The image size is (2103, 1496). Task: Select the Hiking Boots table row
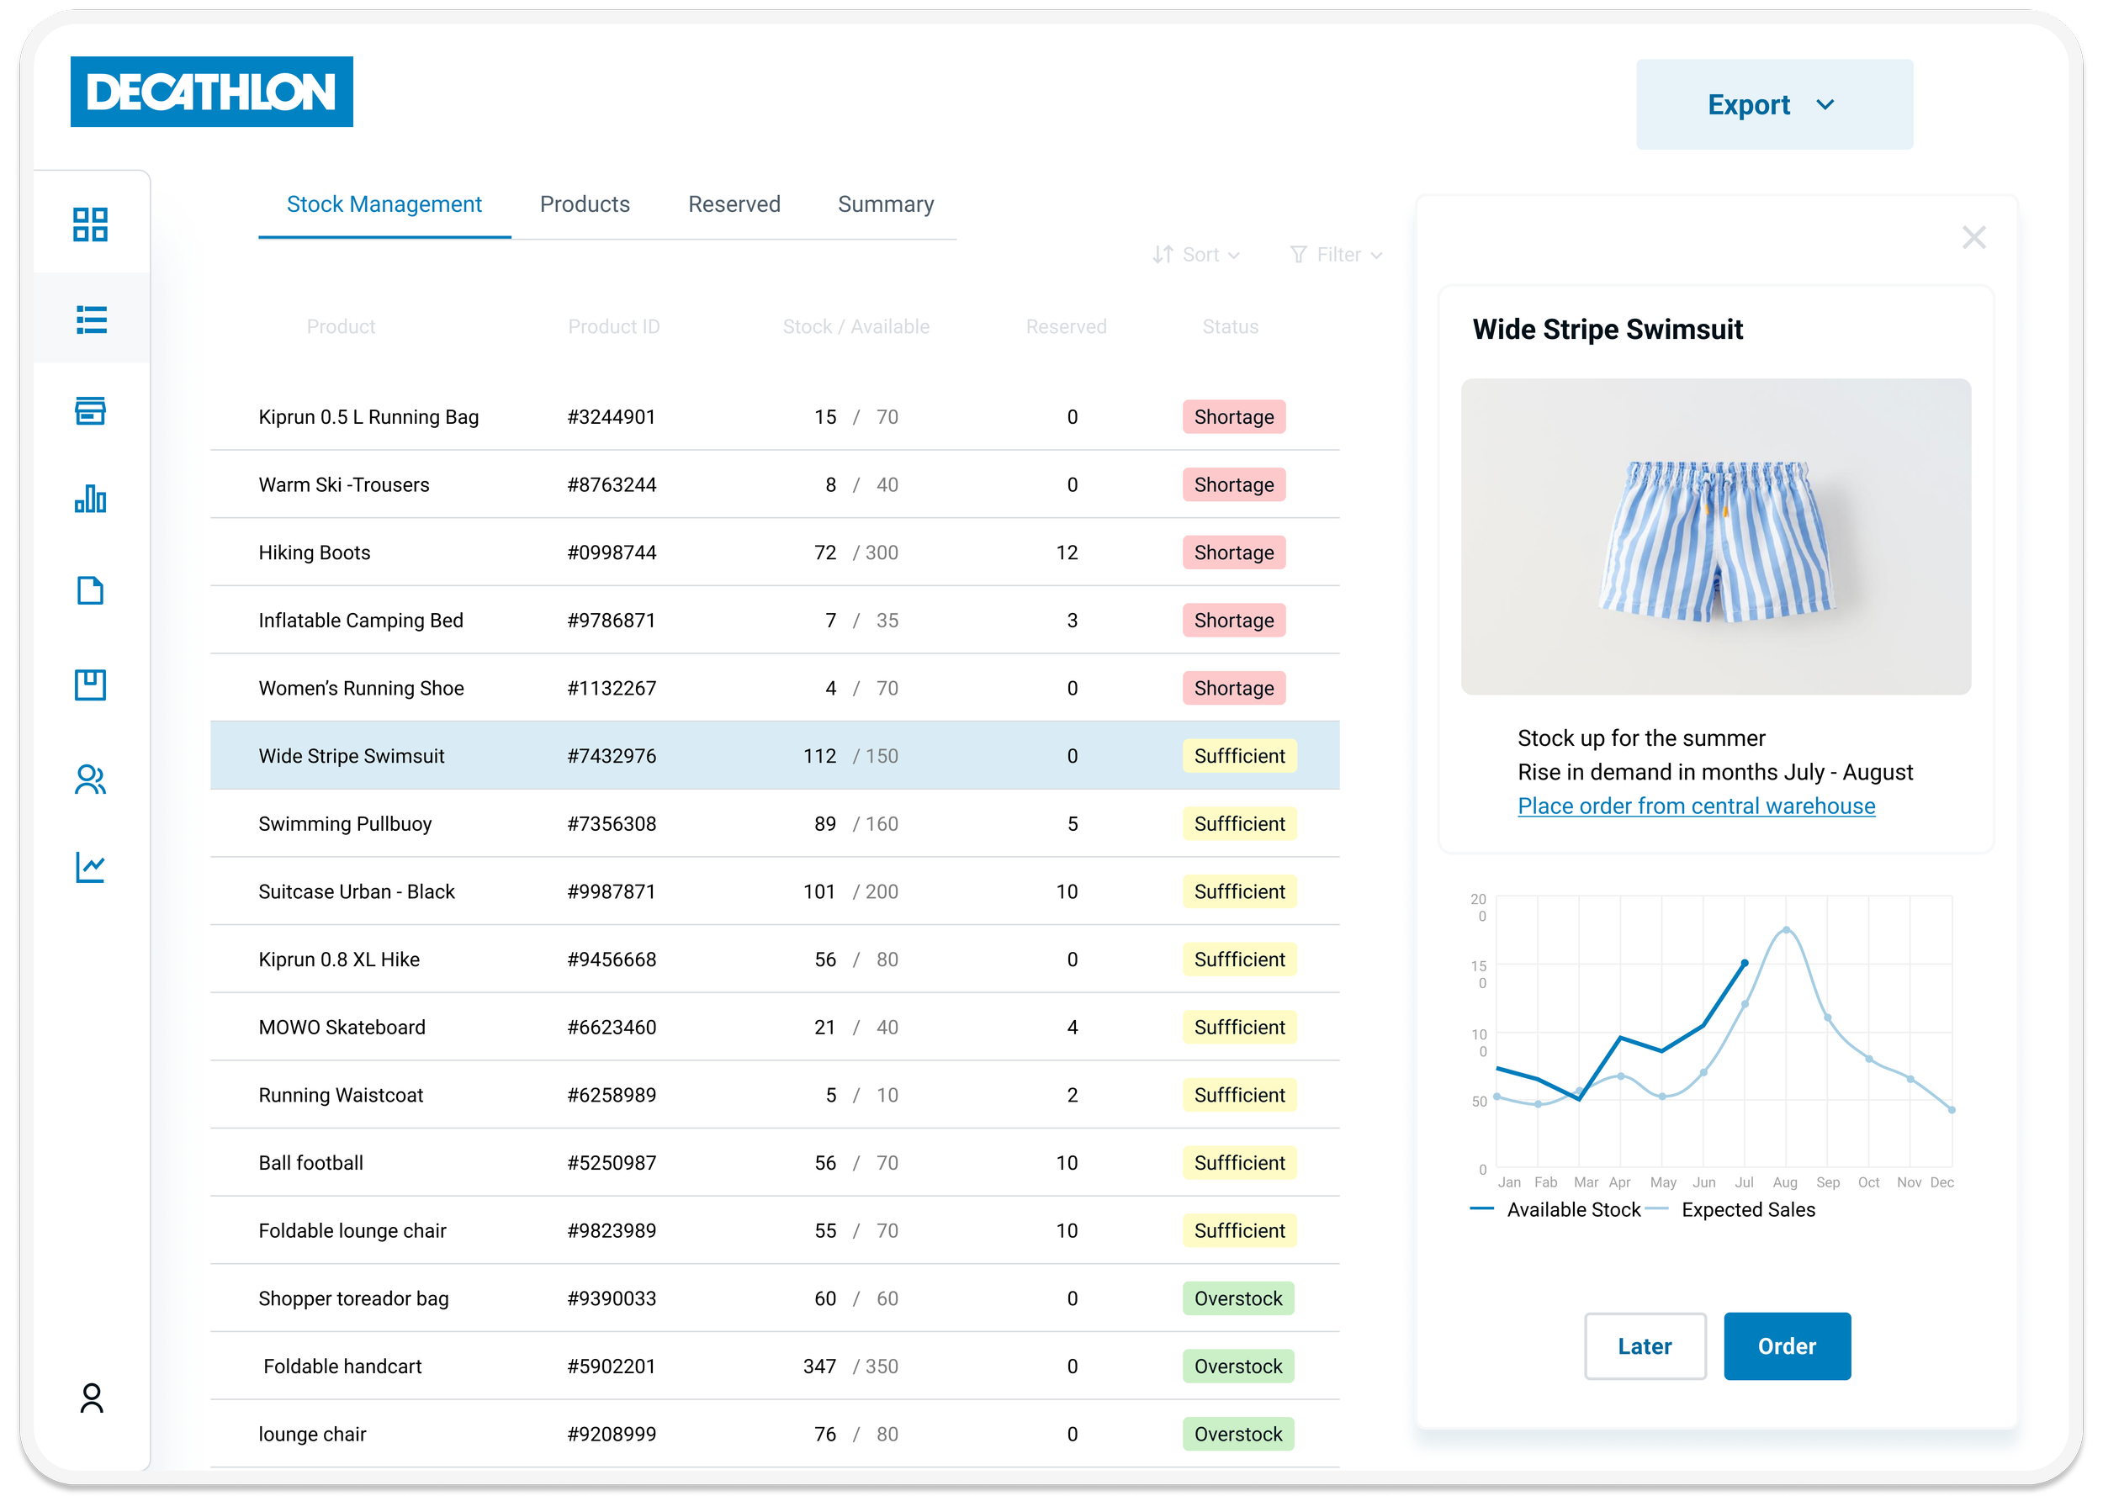tap(774, 552)
